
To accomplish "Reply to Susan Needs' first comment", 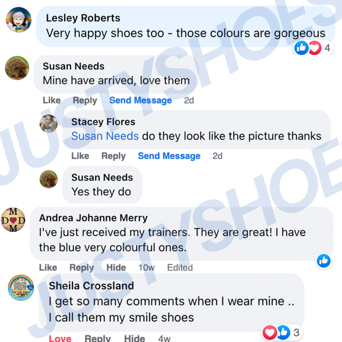I will pos(85,100).
